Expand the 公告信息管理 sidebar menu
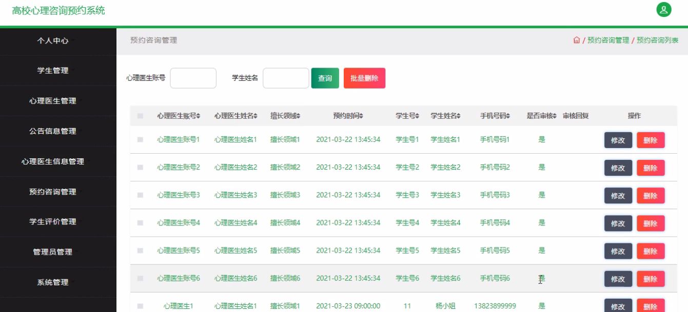This screenshot has width=688, height=312. [58, 131]
